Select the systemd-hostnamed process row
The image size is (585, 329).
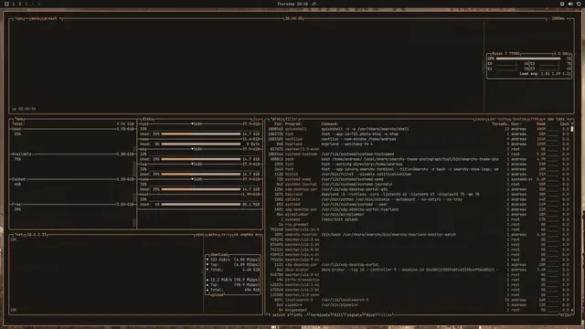419,154
